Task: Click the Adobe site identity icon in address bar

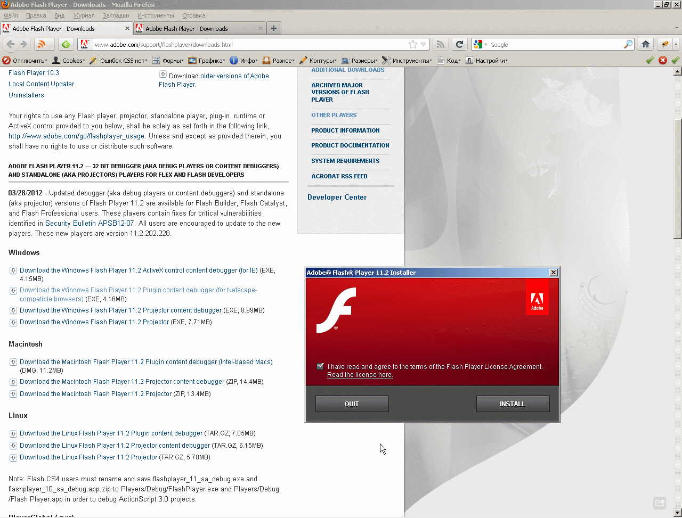Action: (85, 45)
